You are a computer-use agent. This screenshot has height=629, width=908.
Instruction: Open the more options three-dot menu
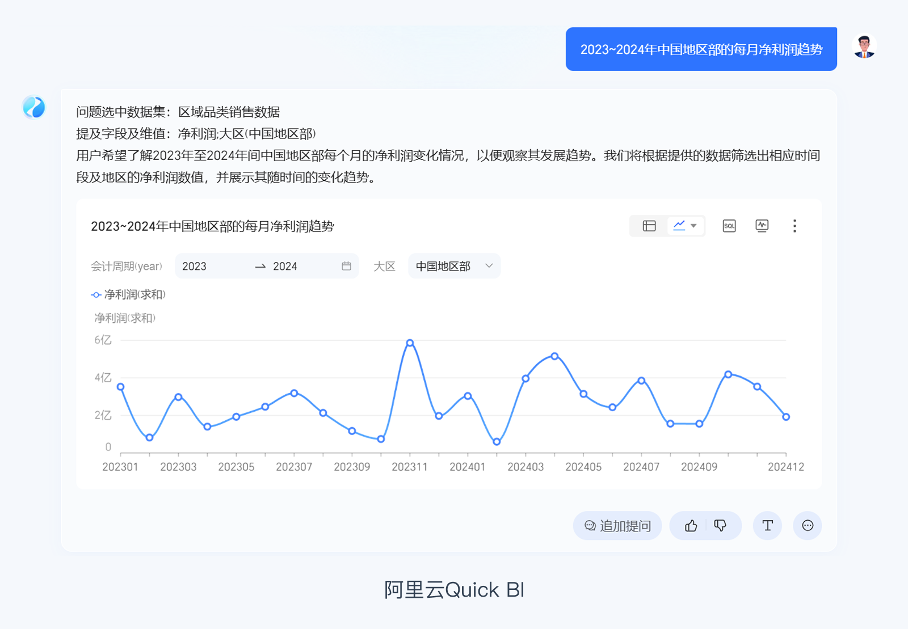click(x=794, y=226)
